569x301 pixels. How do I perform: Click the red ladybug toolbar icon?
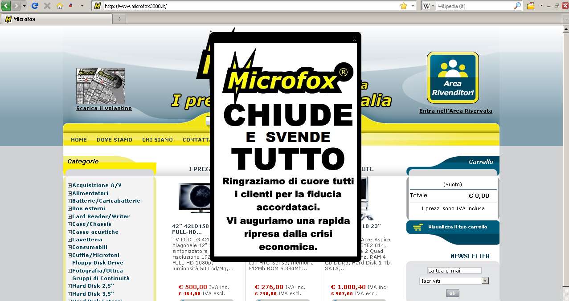click(x=70, y=6)
